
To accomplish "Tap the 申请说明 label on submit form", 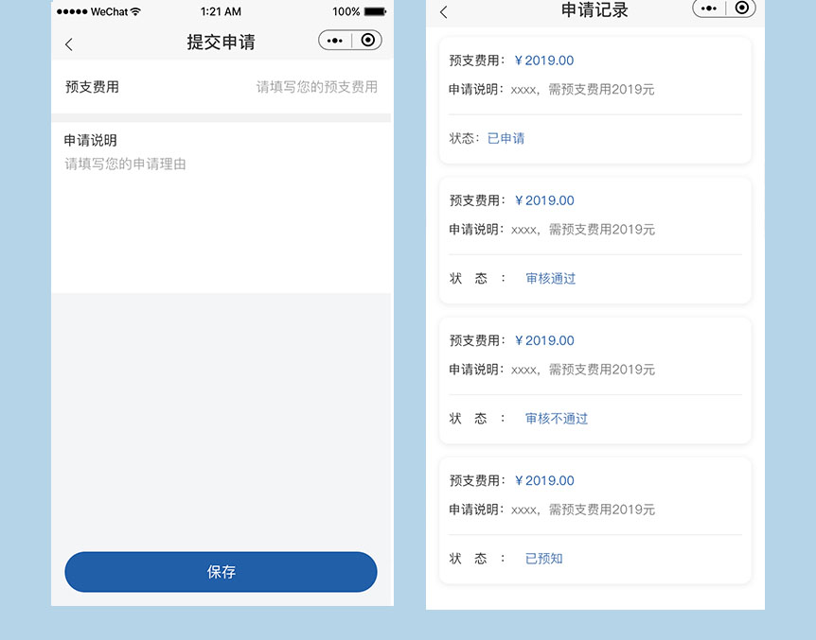I will tap(91, 140).
